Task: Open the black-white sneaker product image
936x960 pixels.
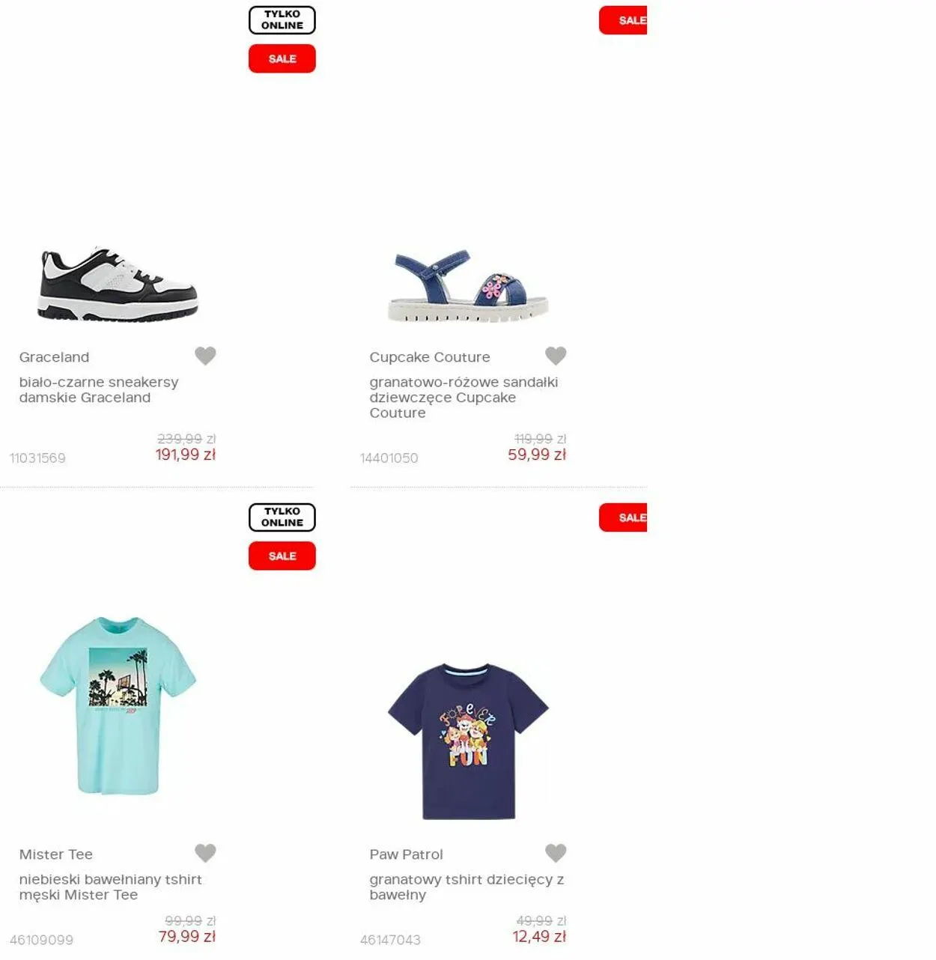Action: (x=118, y=283)
